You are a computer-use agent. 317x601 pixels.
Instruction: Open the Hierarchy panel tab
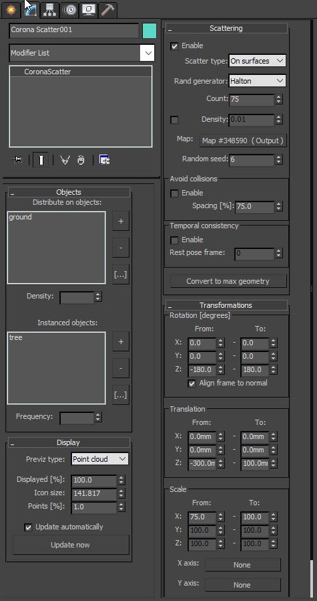49,10
